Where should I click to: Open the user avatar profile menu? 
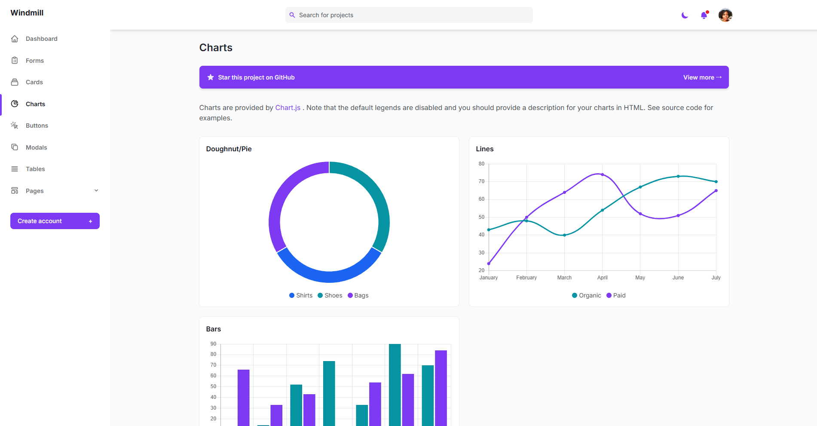725,15
